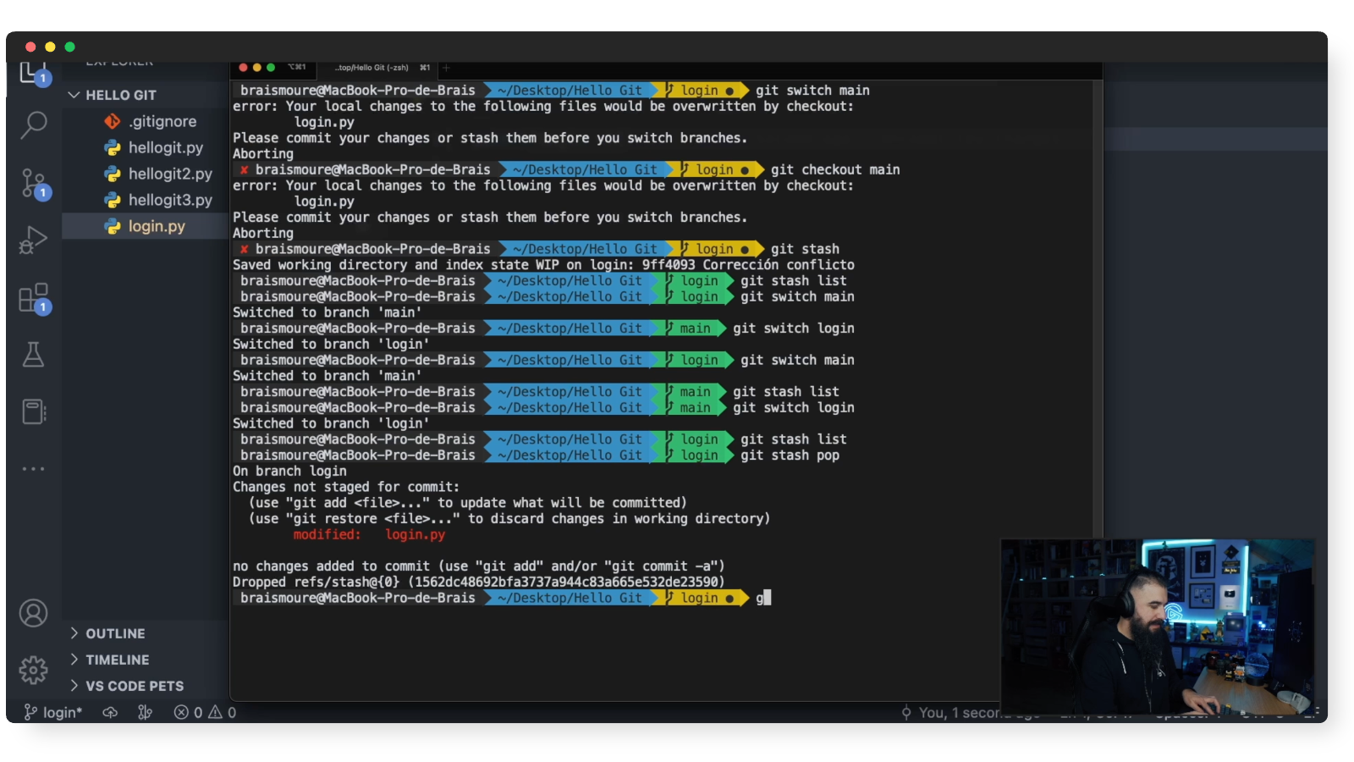Open the Accounts menu icon
The height and width of the screenshot is (762, 1354).
coord(34,613)
